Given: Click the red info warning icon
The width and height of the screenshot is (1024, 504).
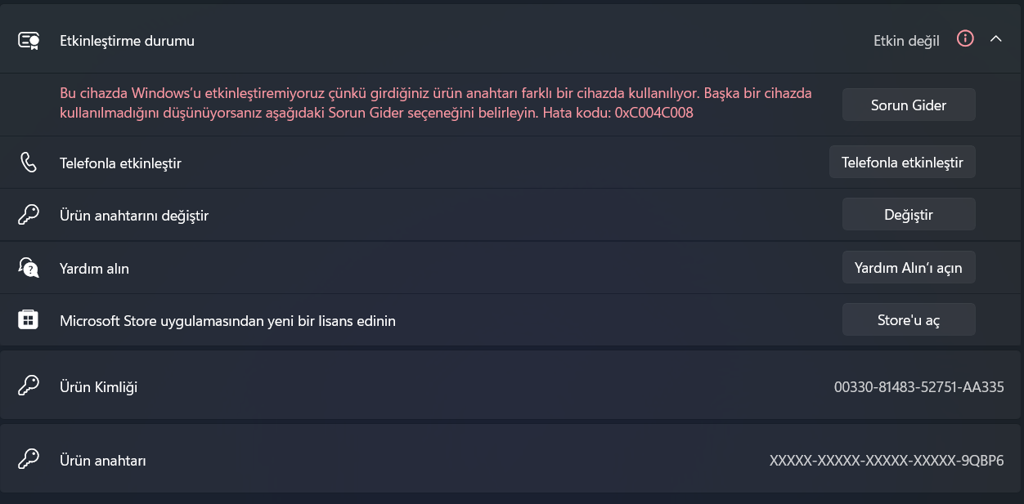Looking at the screenshot, I should 965,39.
